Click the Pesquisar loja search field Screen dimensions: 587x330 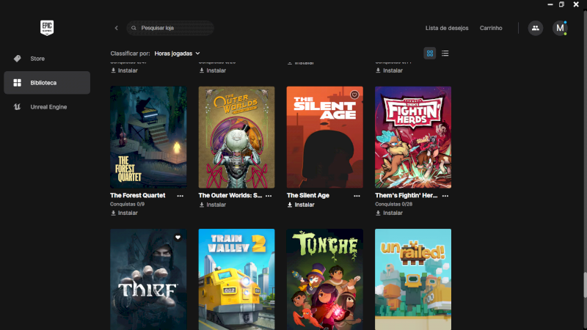point(170,28)
